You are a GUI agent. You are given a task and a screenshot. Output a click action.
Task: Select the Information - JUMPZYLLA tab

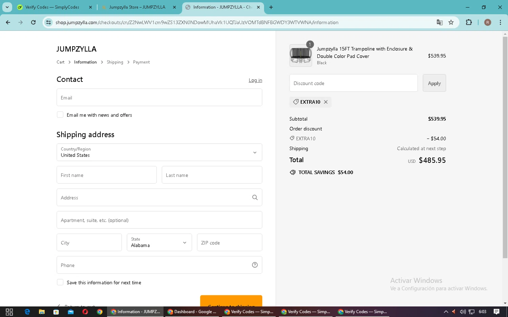[223, 7]
